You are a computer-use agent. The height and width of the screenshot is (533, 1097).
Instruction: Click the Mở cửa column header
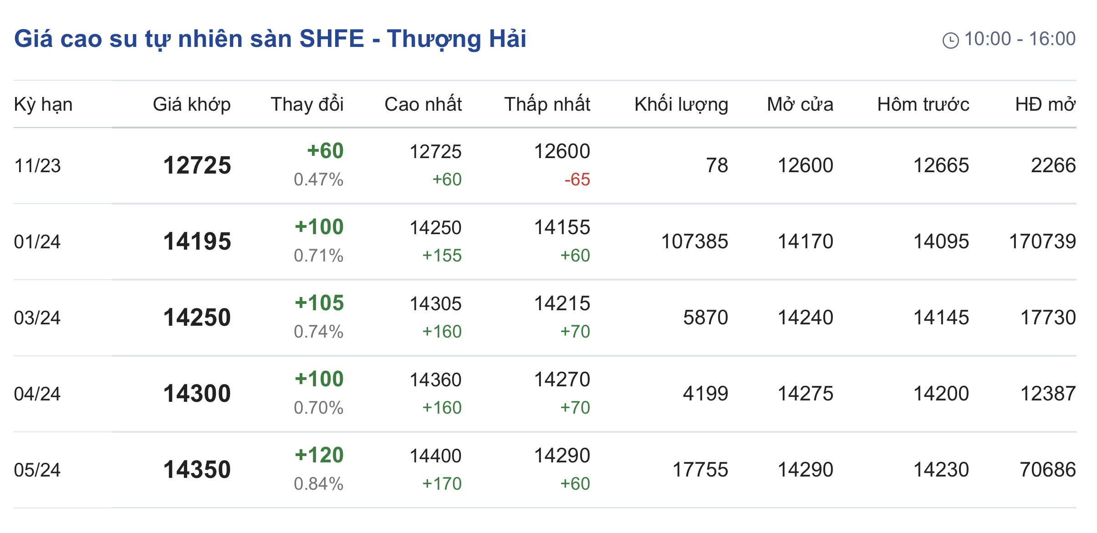[800, 104]
